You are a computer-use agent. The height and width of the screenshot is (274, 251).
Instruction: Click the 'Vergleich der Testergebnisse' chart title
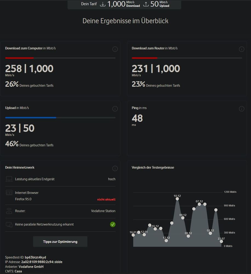(153, 167)
